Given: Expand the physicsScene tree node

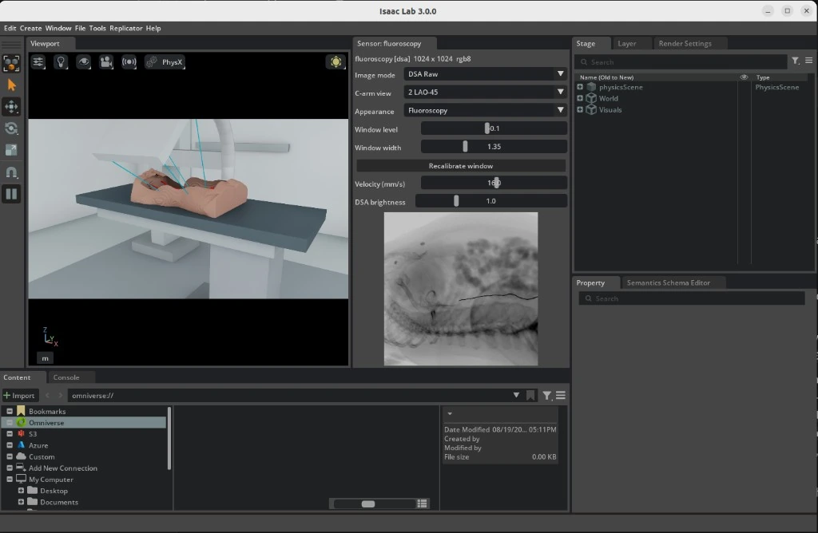Looking at the screenshot, I should 580,87.
